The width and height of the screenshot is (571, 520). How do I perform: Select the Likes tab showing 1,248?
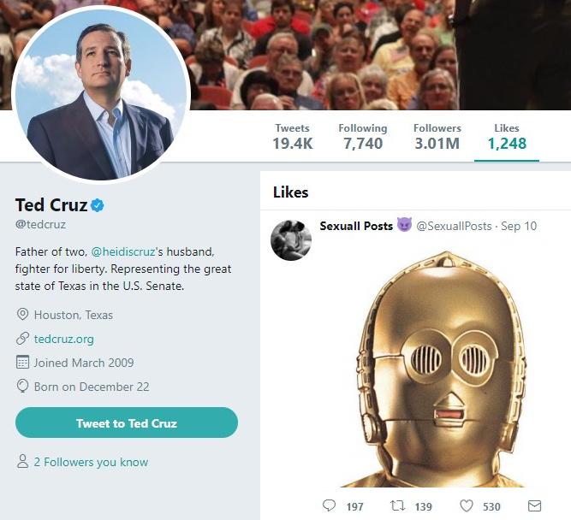click(507, 136)
